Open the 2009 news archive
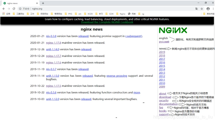 (162, 87)
